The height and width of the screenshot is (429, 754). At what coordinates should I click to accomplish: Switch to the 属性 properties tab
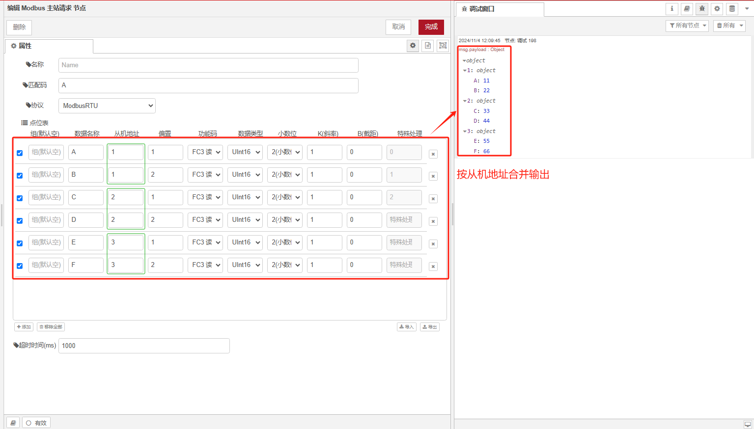[49, 46]
